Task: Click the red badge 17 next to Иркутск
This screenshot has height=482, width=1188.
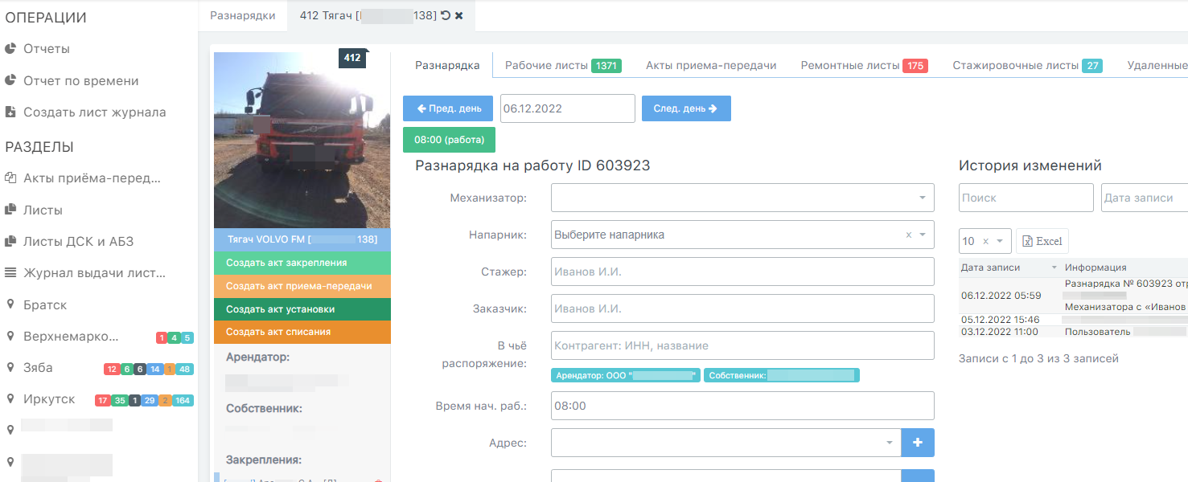Action: [x=102, y=400]
